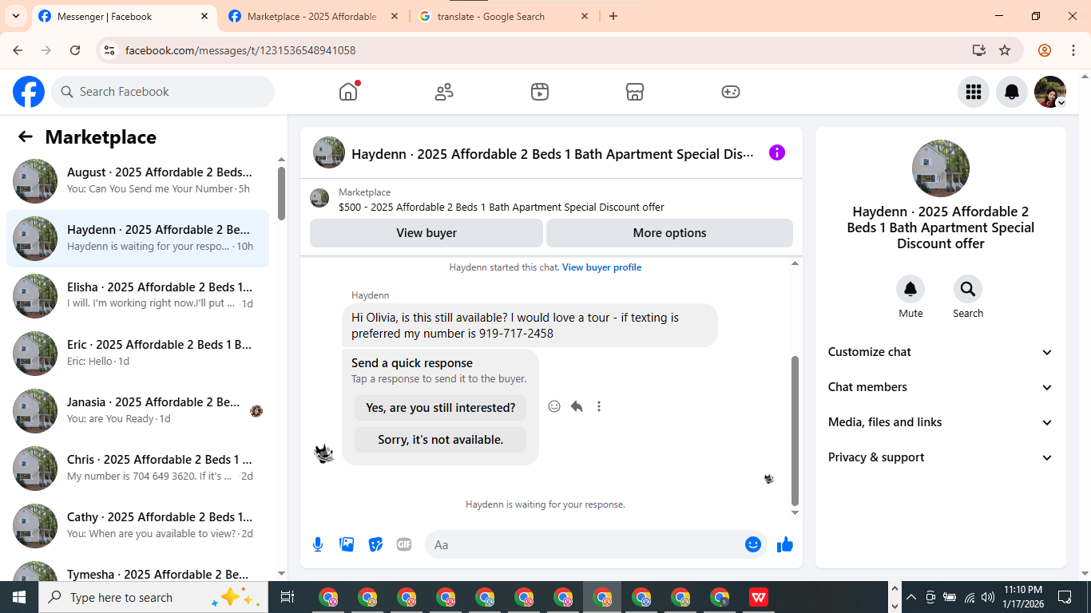
Task: Open the Cathy conversation
Action: pyautogui.click(x=137, y=526)
